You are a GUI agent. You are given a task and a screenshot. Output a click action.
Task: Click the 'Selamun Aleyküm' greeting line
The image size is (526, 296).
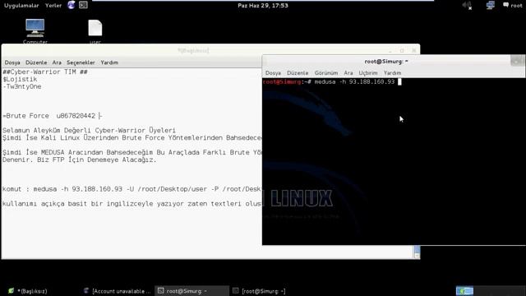point(90,130)
